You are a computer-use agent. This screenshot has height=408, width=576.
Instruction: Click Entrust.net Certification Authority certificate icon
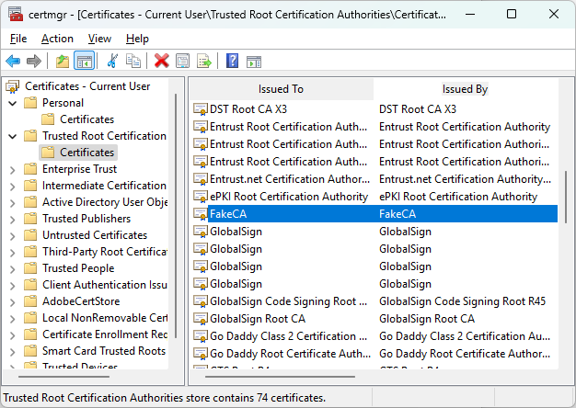click(x=201, y=179)
